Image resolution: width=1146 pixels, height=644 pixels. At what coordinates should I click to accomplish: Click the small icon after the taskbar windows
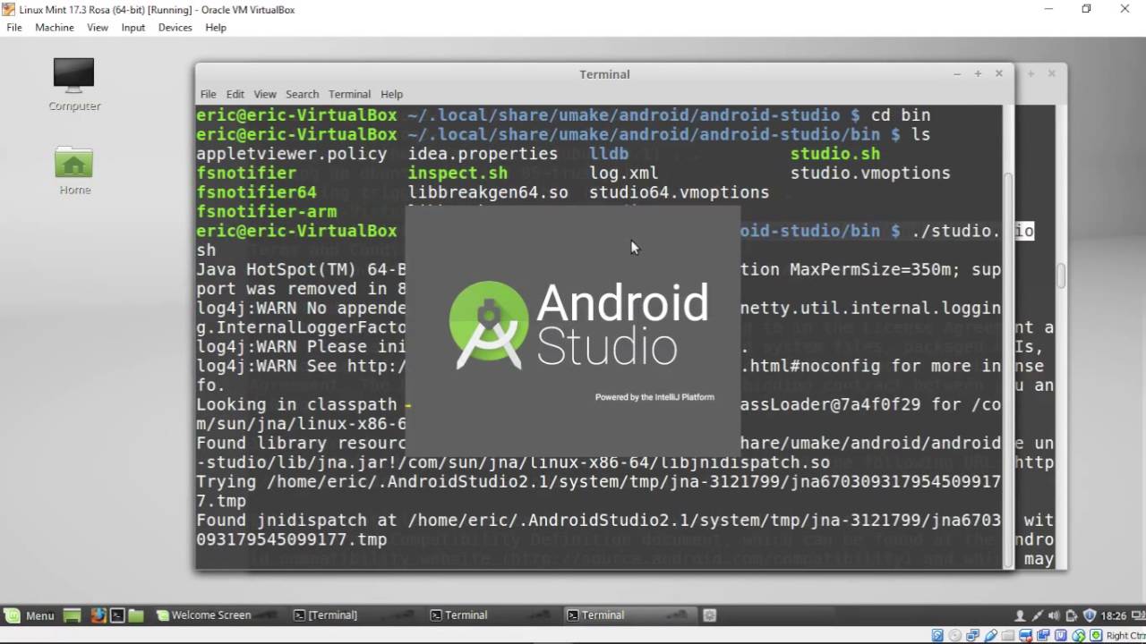tap(710, 615)
